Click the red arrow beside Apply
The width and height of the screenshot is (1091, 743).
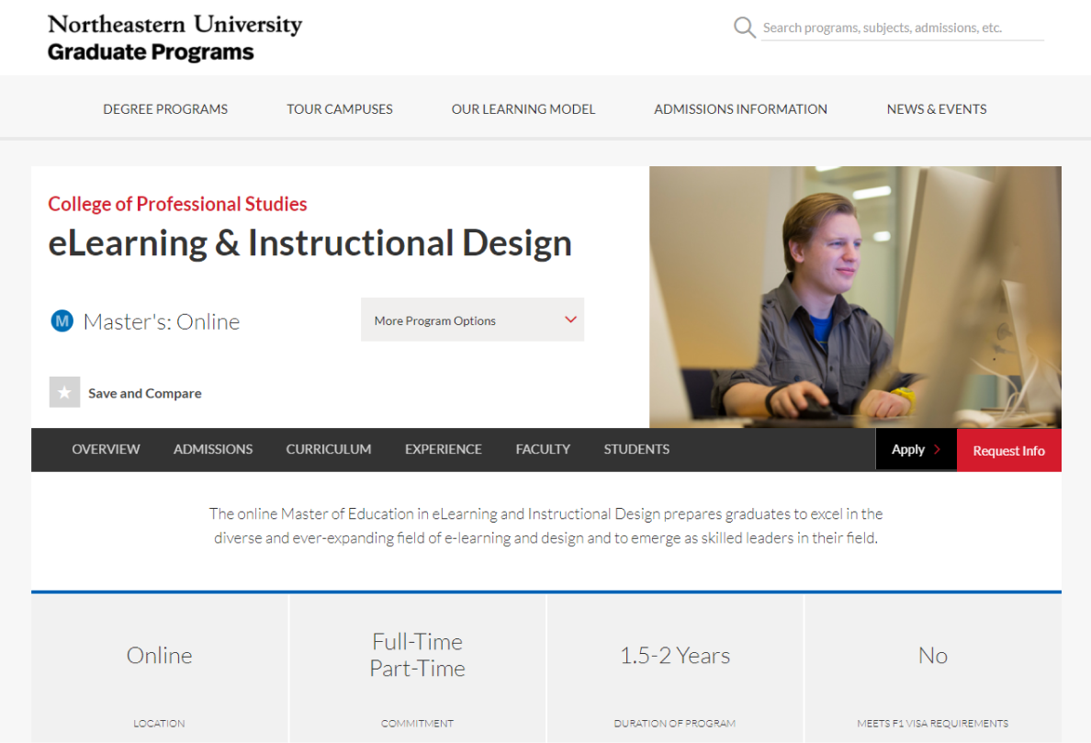point(938,449)
